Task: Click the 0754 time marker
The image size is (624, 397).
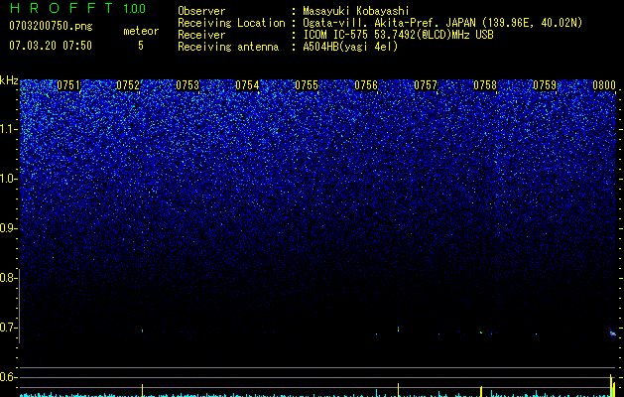Action: (247, 85)
